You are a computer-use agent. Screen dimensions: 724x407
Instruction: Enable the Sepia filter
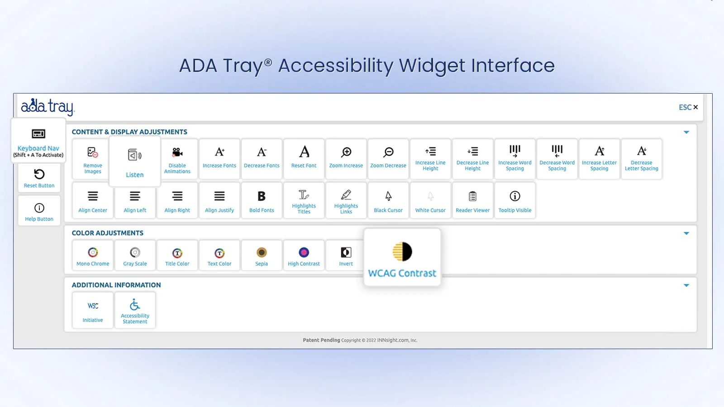(262, 256)
